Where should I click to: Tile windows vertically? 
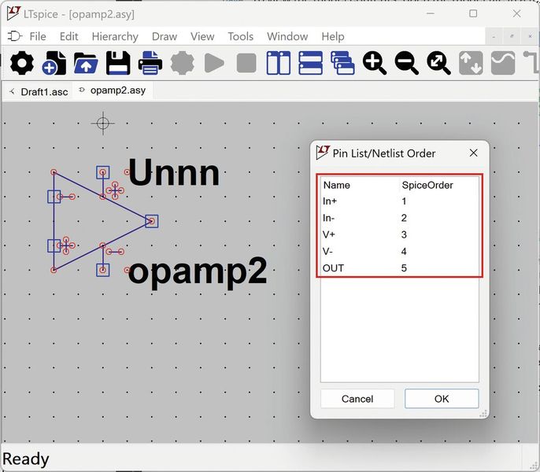pyautogui.click(x=279, y=63)
